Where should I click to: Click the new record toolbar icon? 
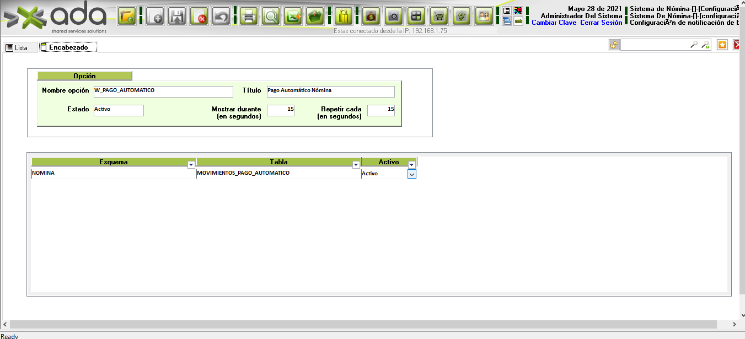[155, 16]
